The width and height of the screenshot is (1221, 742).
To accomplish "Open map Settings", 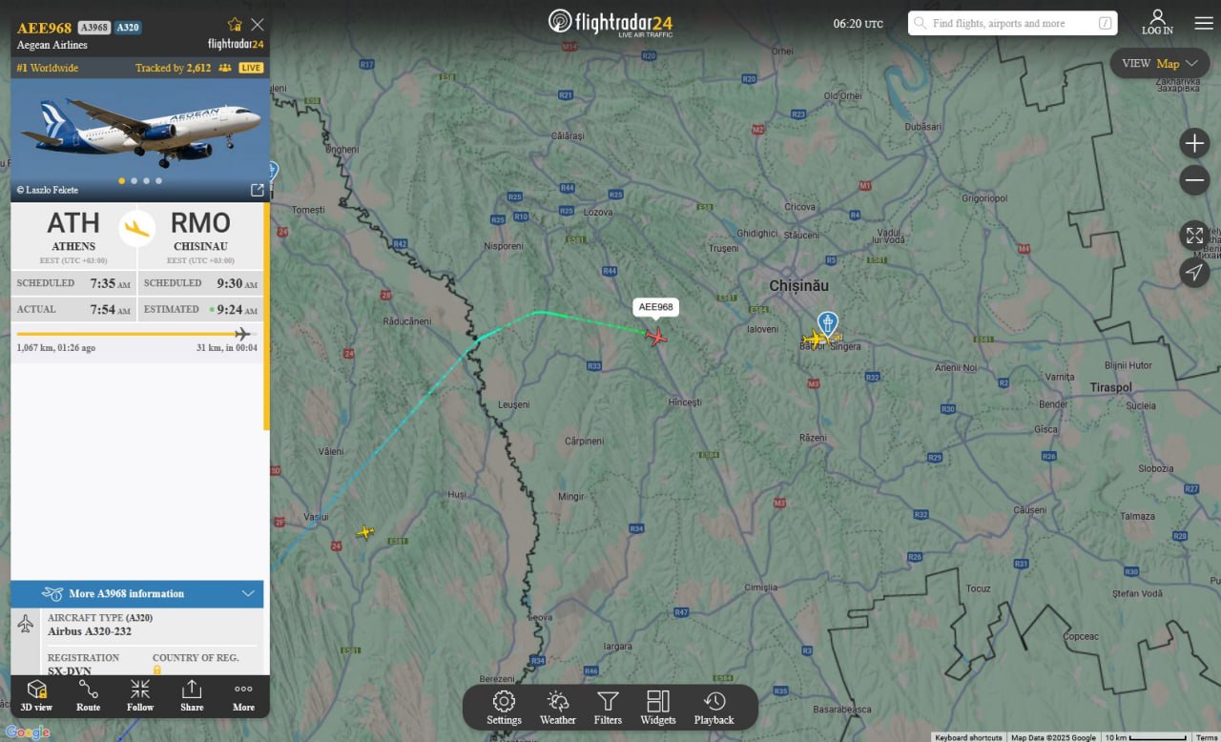I will click(x=504, y=708).
